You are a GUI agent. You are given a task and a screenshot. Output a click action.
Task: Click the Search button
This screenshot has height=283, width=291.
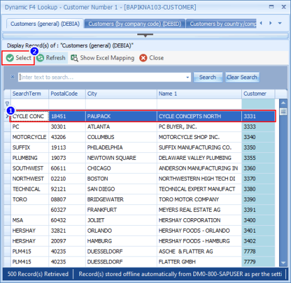coord(208,77)
